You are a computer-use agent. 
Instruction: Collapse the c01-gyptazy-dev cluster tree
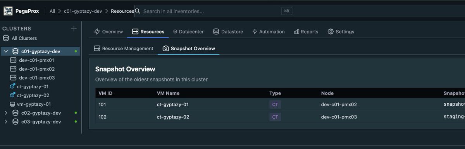click(x=6, y=51)
